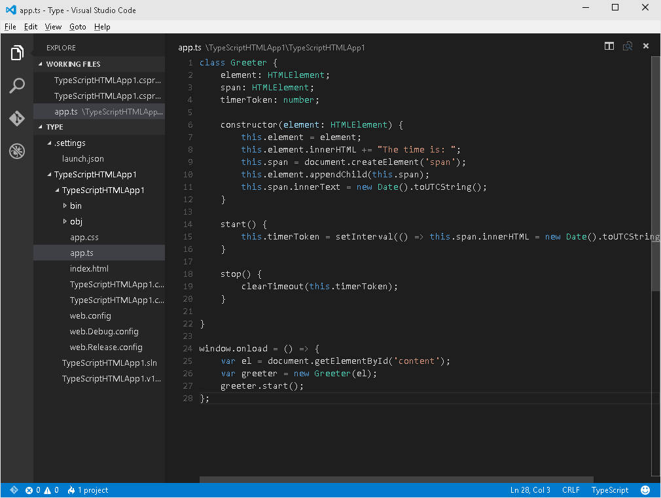Click the string "The time is: " on line 8

tap(416, 150)
